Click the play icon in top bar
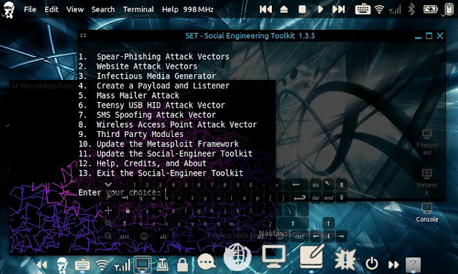This screenshot has height=274, width=458. tap(321, 9)
